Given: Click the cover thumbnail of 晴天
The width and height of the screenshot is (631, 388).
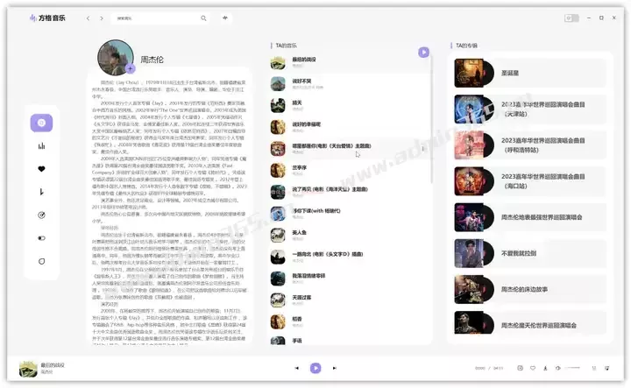Looking at the screenshot, I should tap(278, 106).
